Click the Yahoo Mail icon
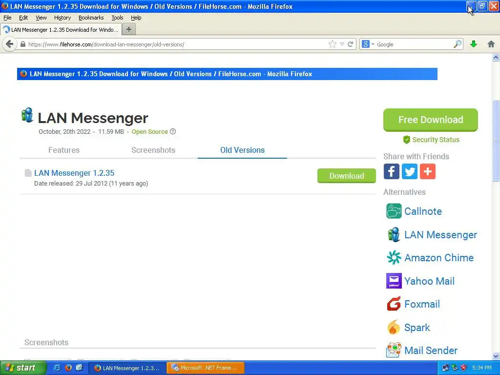This screenshot has height=375, width=500. pyautogui.click(x=394, y=281)
